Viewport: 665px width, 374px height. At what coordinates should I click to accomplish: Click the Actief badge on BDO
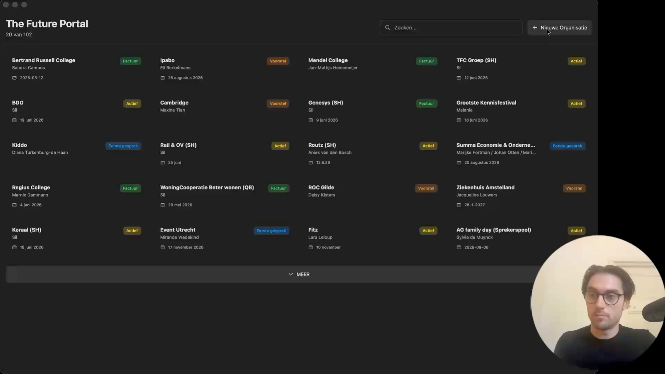point(132,104)
